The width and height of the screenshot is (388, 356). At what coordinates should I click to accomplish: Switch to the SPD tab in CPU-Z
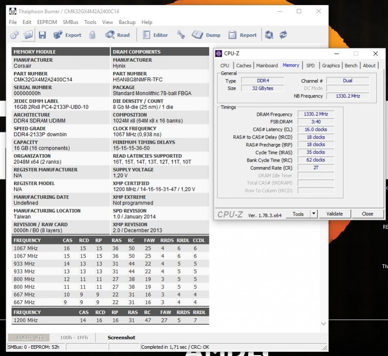[x=310, y=66]
